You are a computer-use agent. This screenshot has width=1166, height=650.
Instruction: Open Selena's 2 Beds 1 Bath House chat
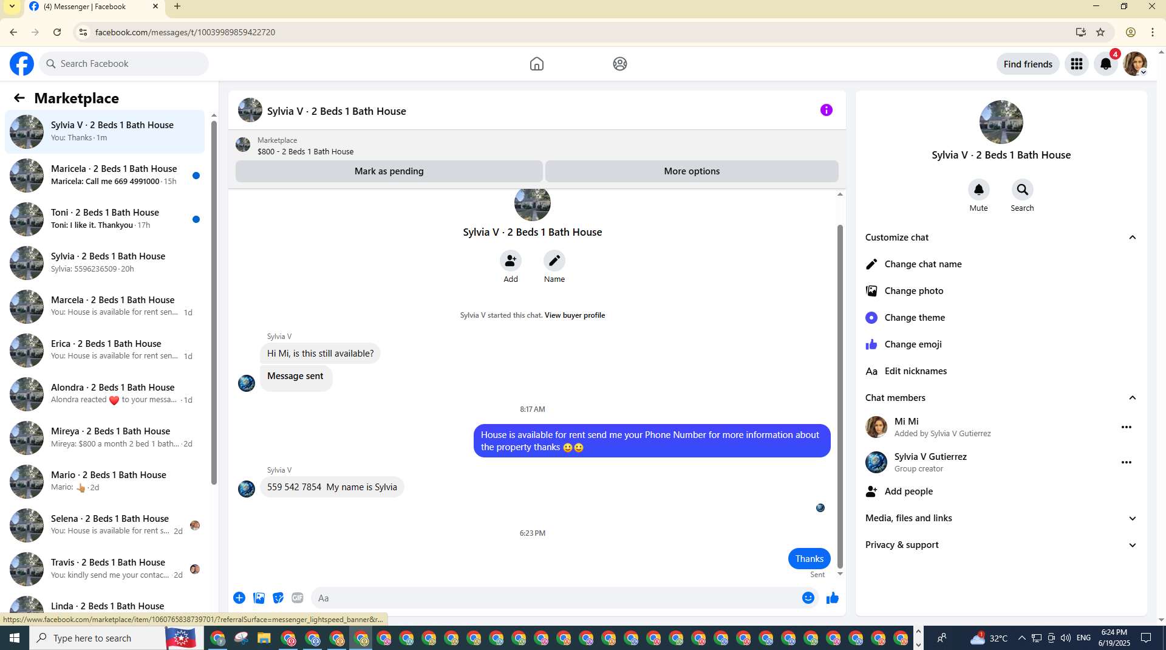104,525
